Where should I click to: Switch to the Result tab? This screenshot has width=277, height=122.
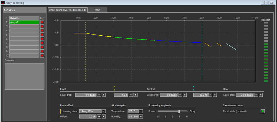point(97,10)
